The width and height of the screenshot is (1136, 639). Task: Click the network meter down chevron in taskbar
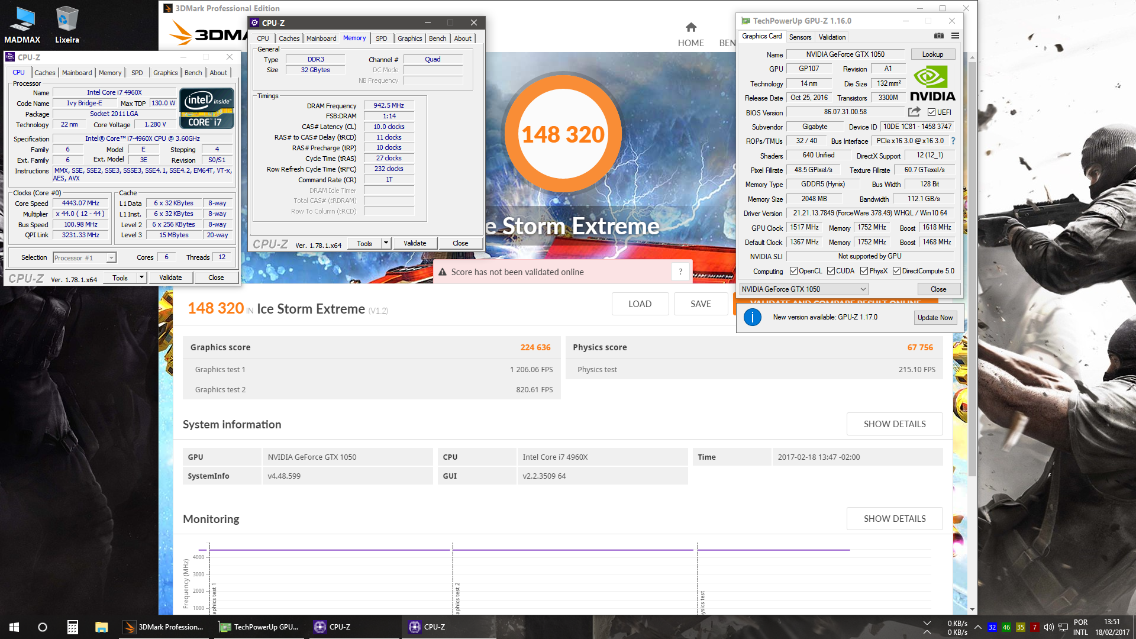point(927,622)
